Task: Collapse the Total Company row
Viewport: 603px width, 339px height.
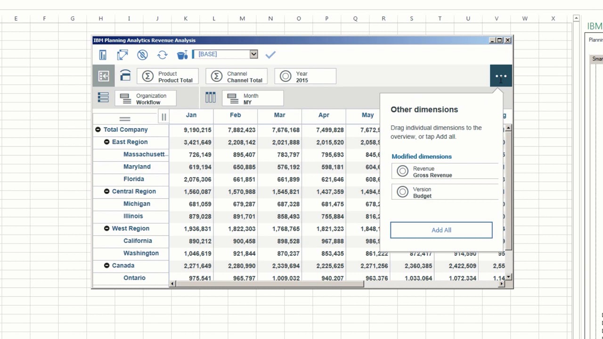Action: (98, 129)
